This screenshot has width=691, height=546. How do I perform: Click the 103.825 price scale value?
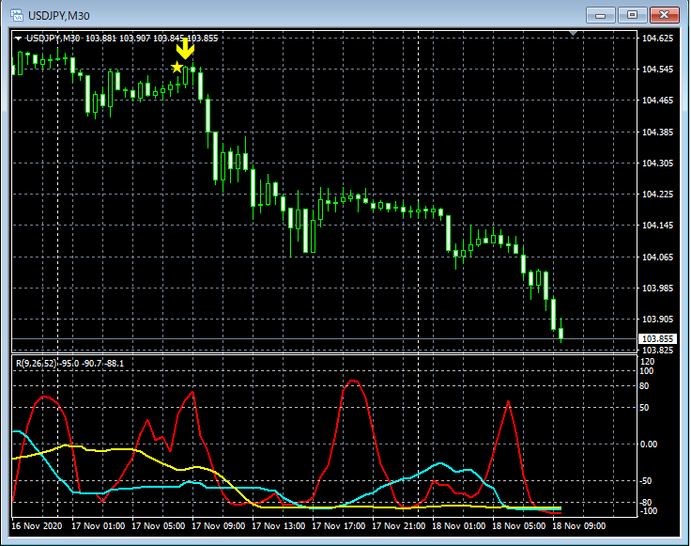657,351
